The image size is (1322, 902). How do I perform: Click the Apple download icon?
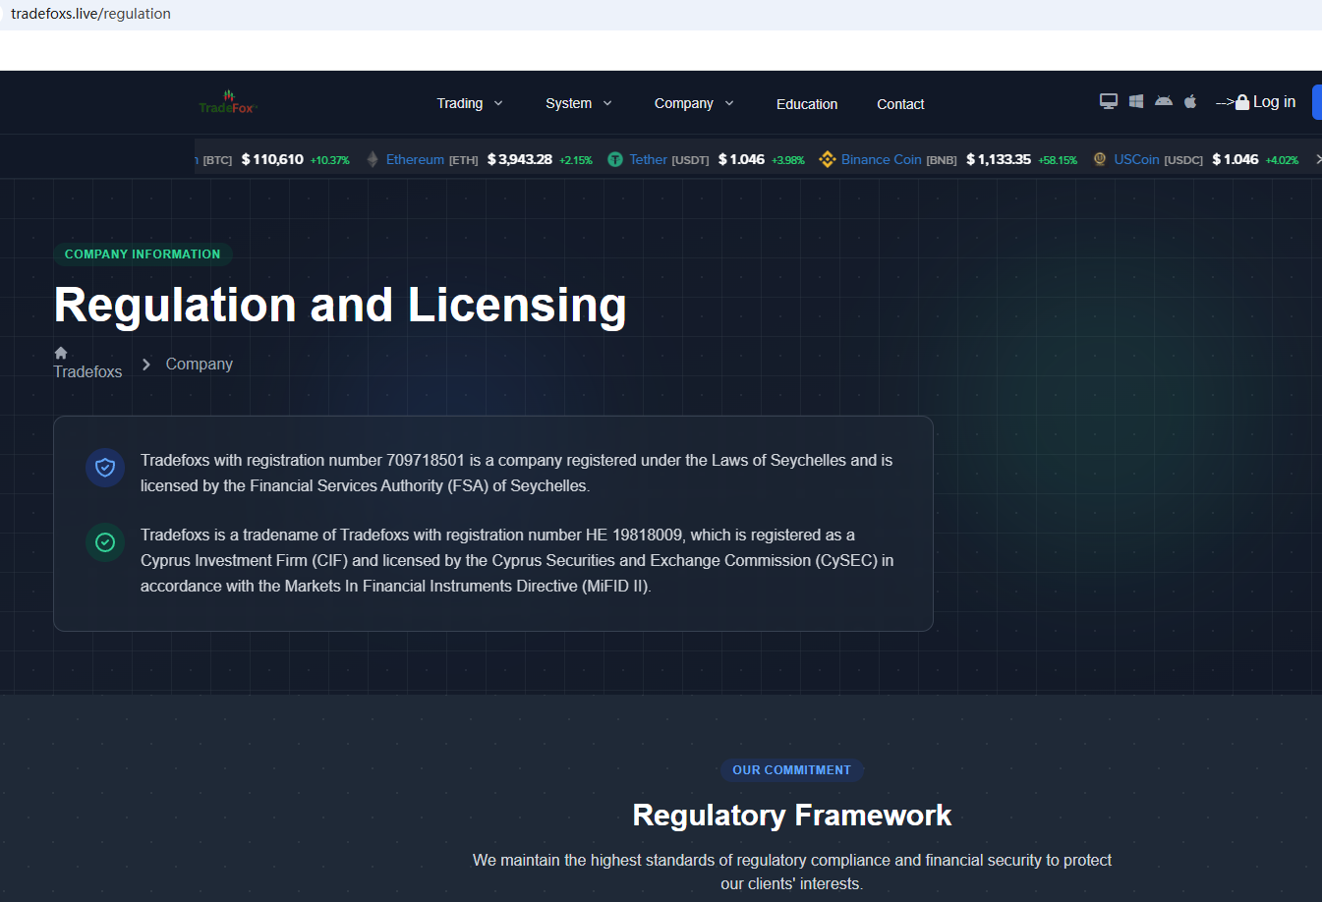[1190, 101]
